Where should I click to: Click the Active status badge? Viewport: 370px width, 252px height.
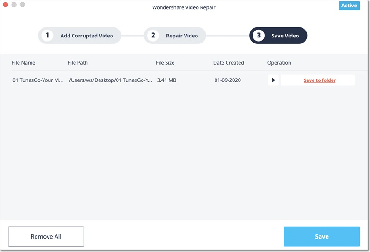349,6
